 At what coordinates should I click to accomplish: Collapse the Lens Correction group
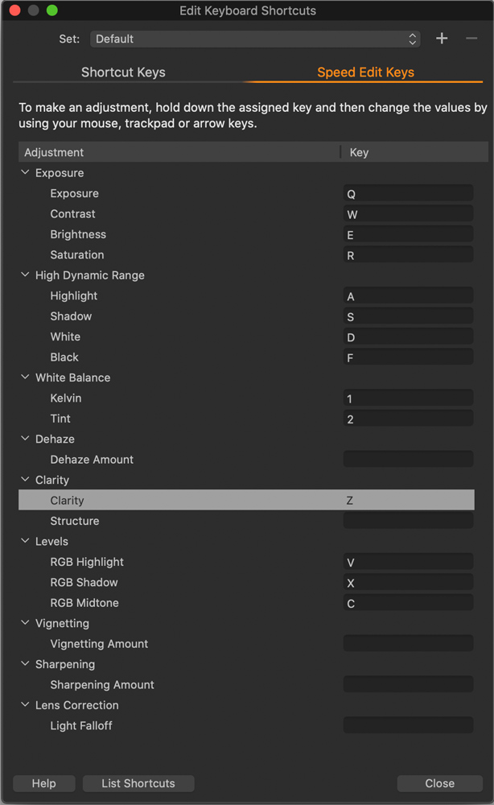(25, 705)
